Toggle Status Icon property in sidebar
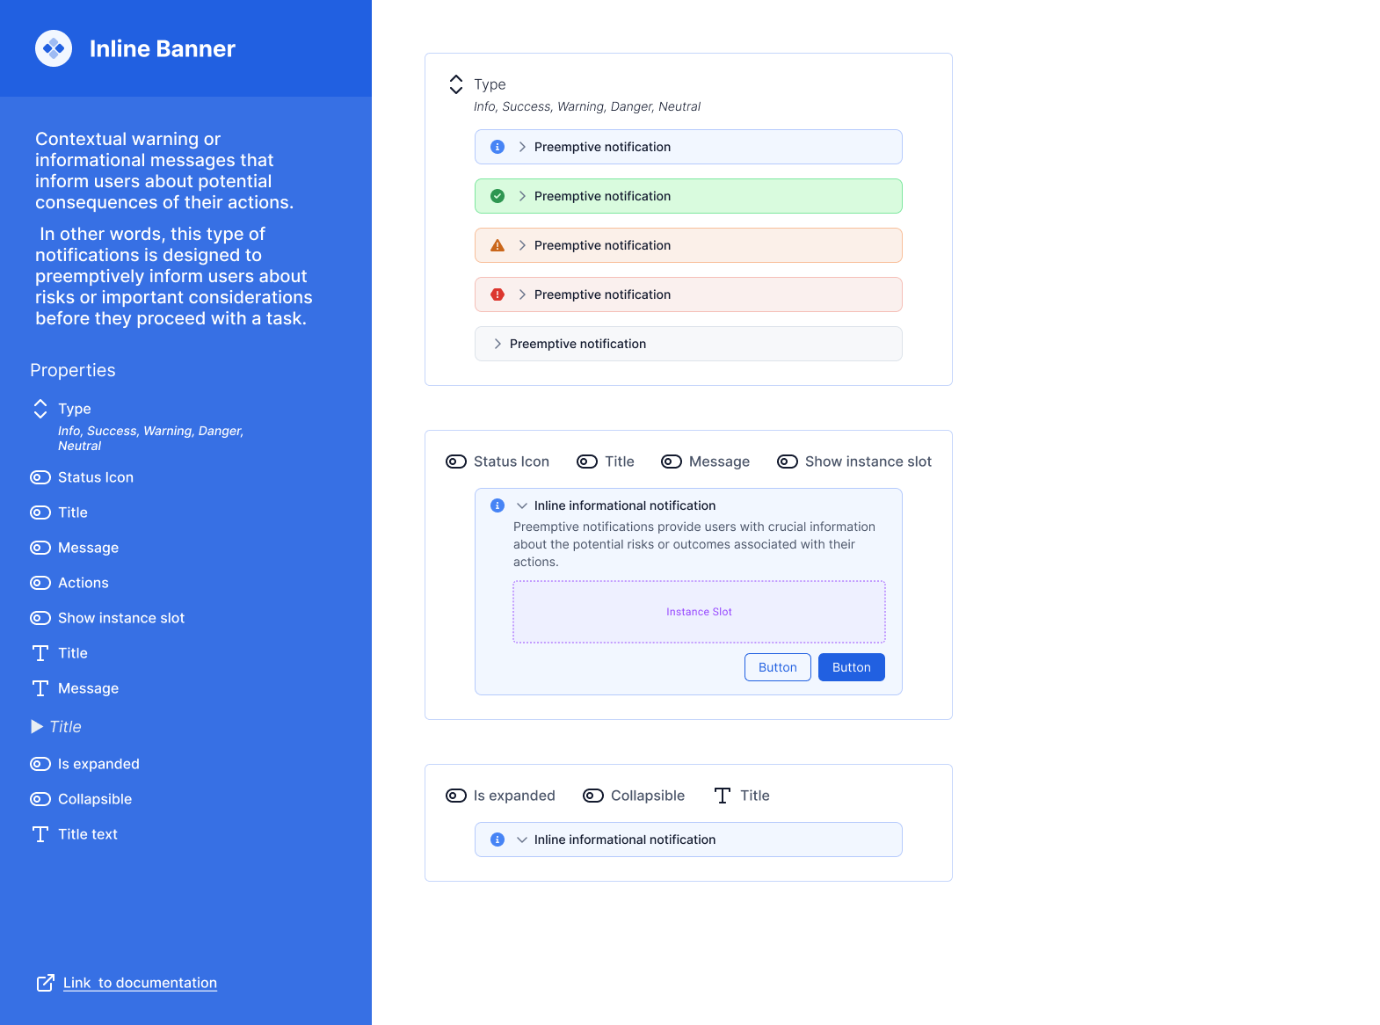Screen dimensions: 1380x1025 40,477
